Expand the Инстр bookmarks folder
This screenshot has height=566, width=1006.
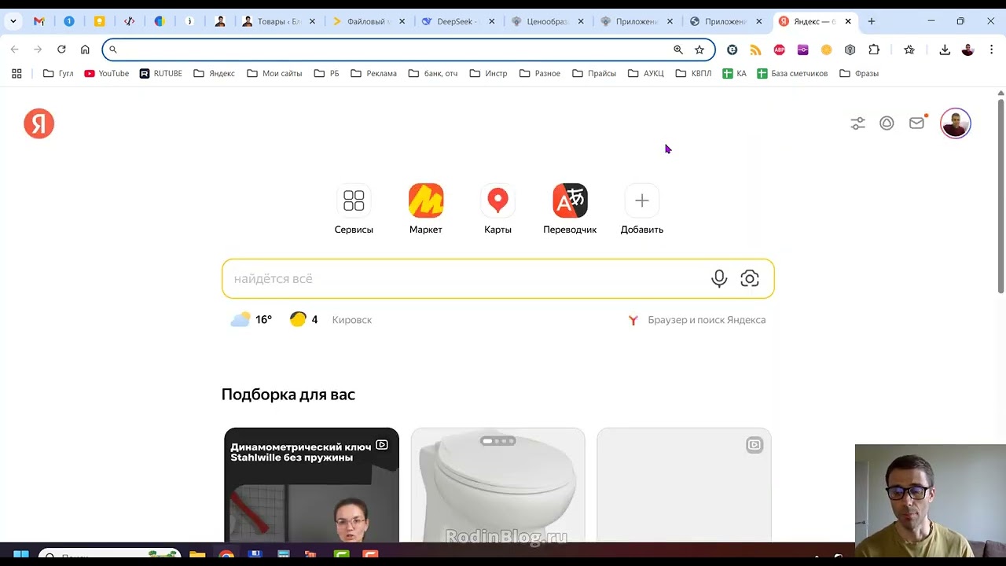(488, 73)
